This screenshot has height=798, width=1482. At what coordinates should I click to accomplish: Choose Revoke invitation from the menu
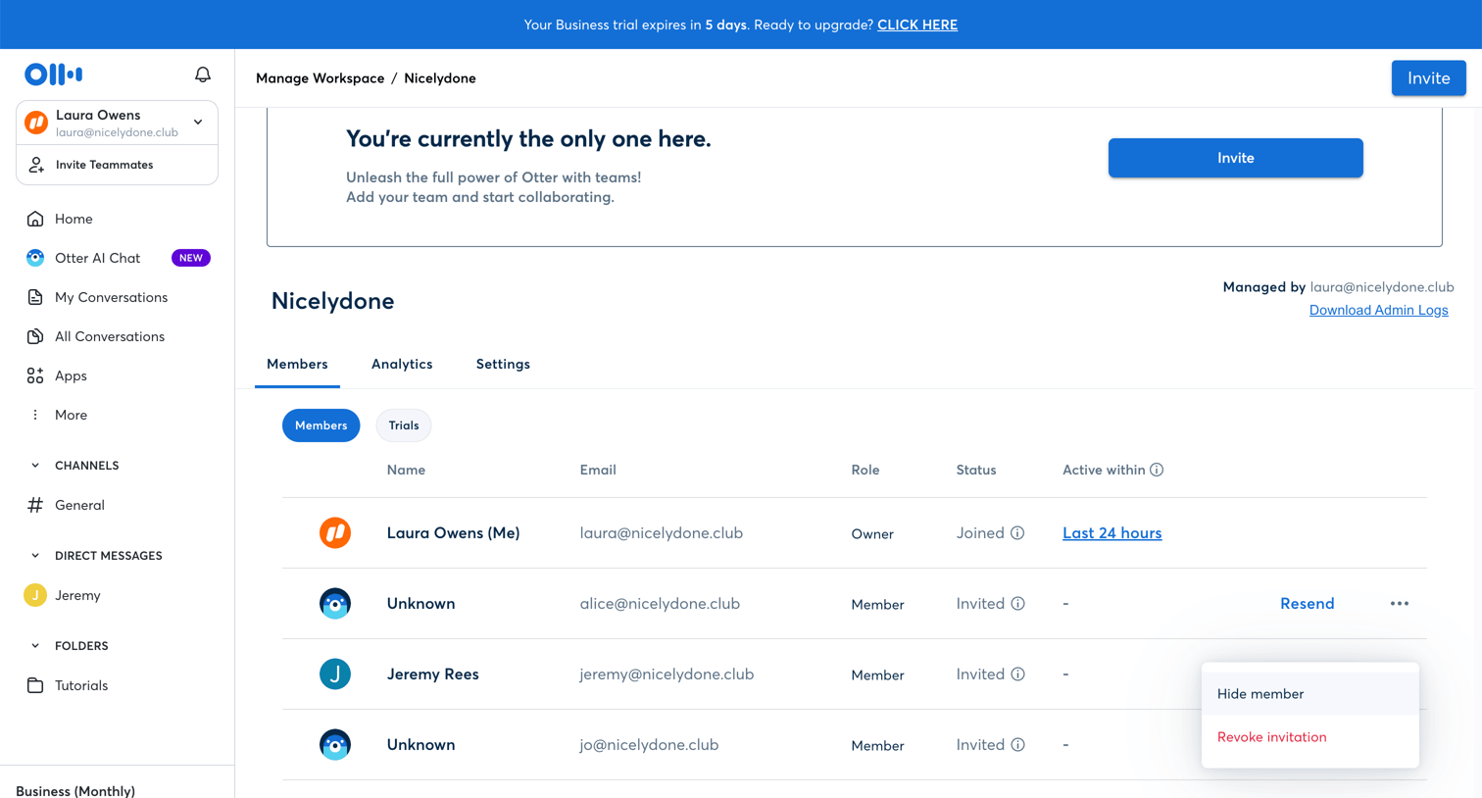pyautogui.click(x=1309, y=737)
